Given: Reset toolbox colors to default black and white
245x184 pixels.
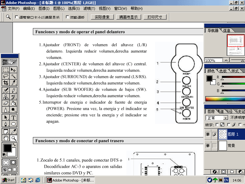Looking at the screenshot, I should pos(4,155).
